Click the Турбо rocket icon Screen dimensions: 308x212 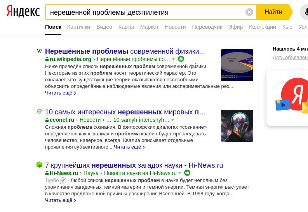63,180
